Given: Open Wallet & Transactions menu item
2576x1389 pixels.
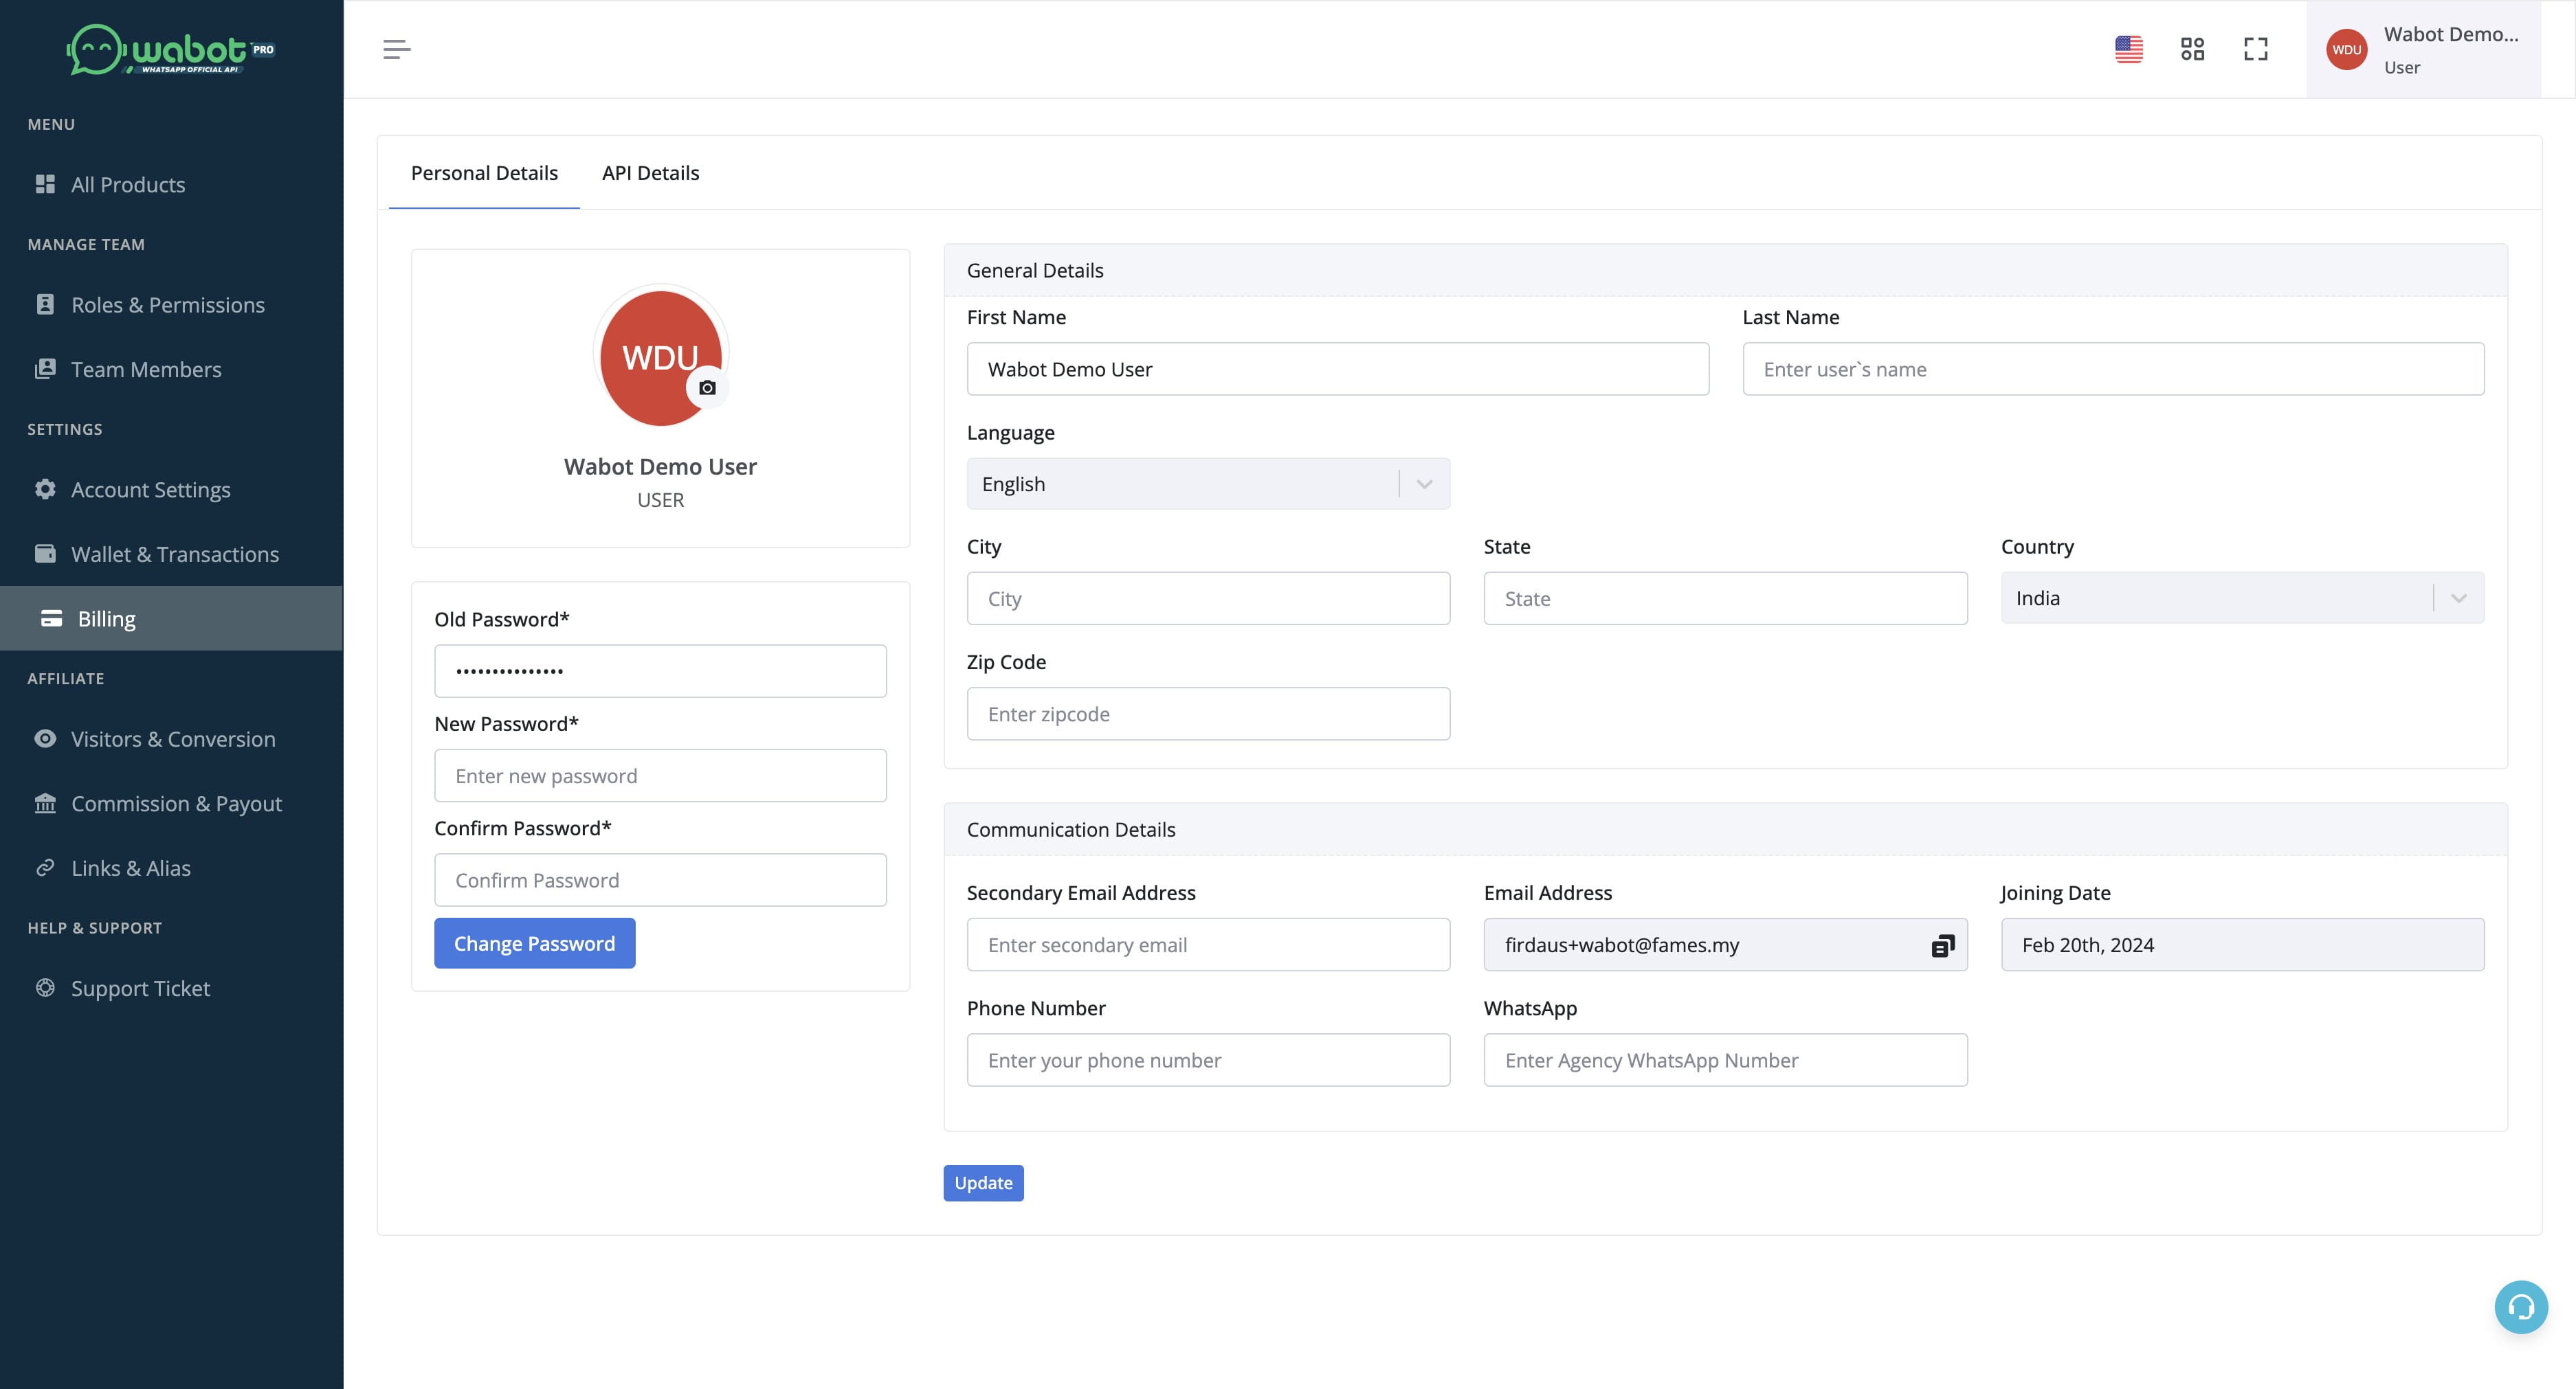Looking at the screenshot, I should point(171,554).
